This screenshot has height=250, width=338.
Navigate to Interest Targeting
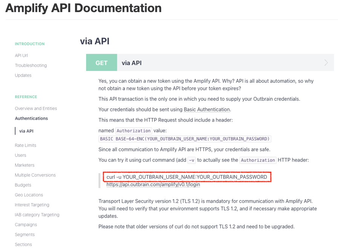(x=32, y=205)
